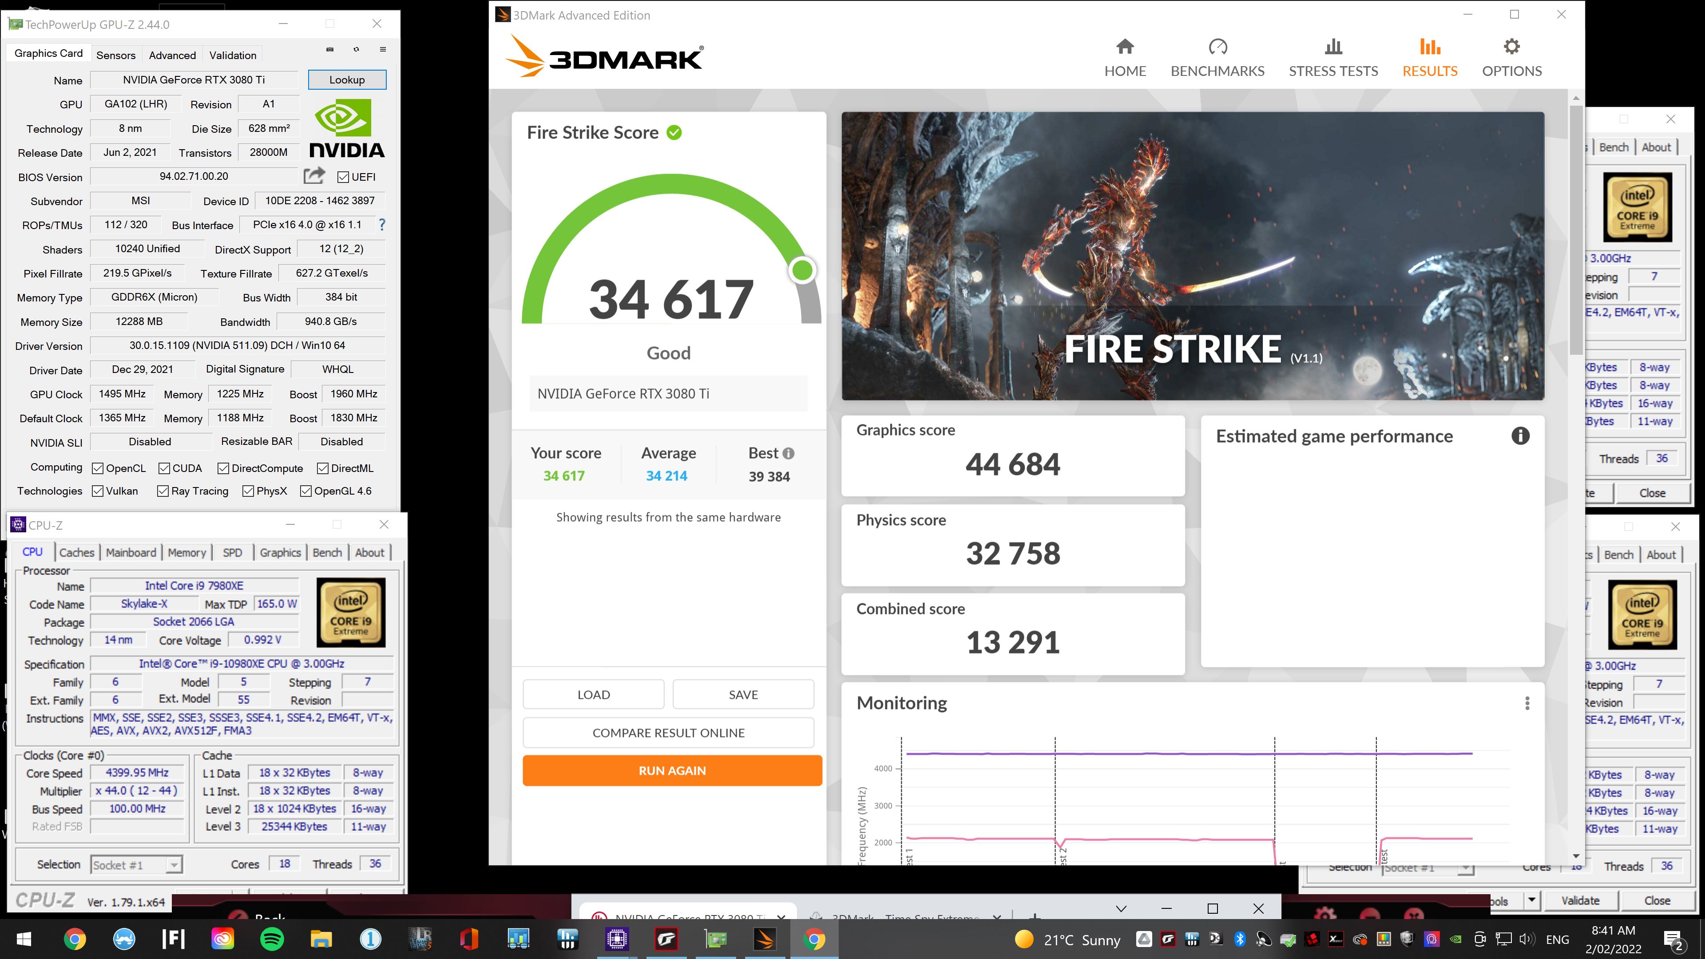Open the 3DMark STRESS TESTS section

coord(1333,58)
